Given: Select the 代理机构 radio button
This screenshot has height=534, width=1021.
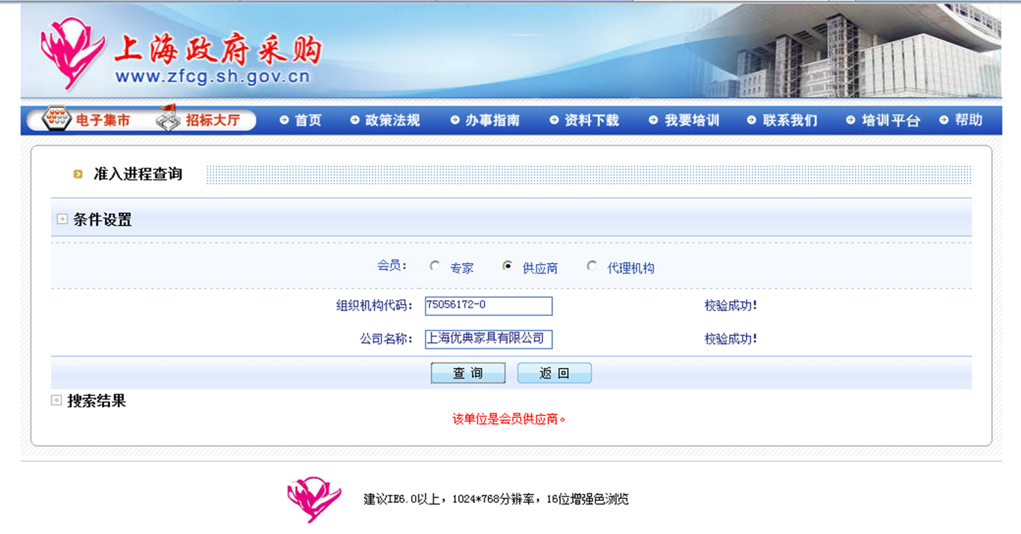Looking at the screenshot, I should pyautogui.click(x=591, y=266).
